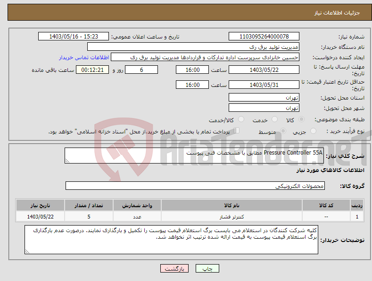Click the کد کالا column header
The image size is (372, 281).
pyautogui.click(x=326, y=205)
